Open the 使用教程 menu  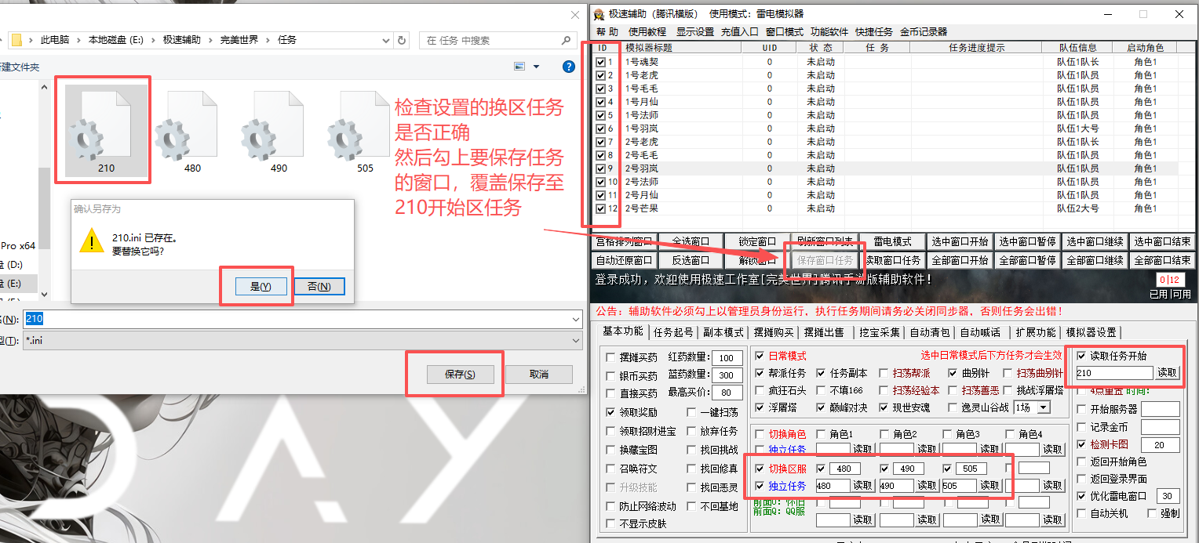click(647, 32)
